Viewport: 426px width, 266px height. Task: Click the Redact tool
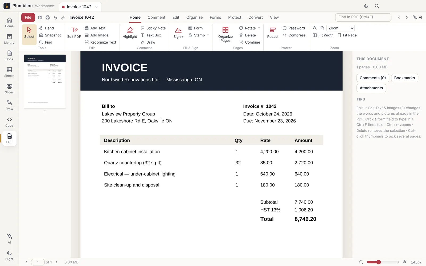point(273,33)
